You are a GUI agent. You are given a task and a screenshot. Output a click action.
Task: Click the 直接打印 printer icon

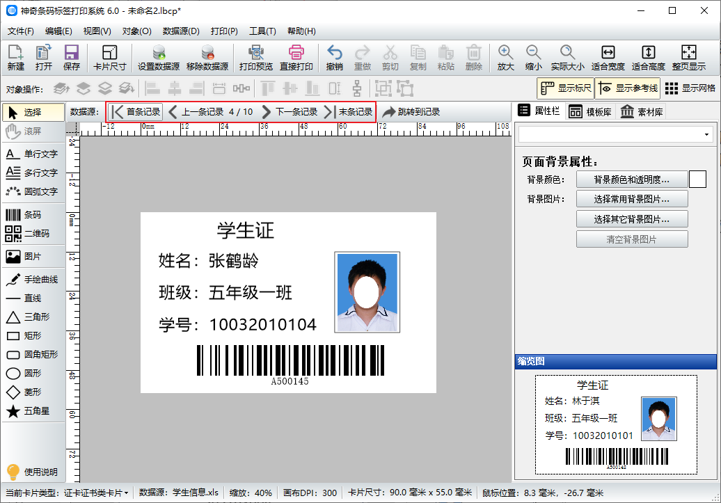[x=296, y=58]
